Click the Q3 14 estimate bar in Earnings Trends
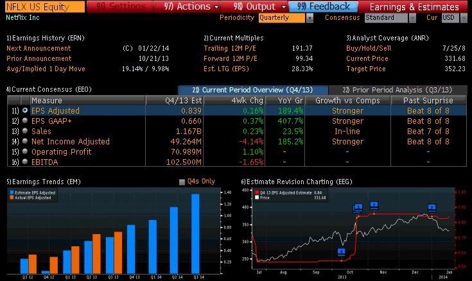The width and height of the screenshot is (472, 281). pyautogui.click(x=195, y=234)
